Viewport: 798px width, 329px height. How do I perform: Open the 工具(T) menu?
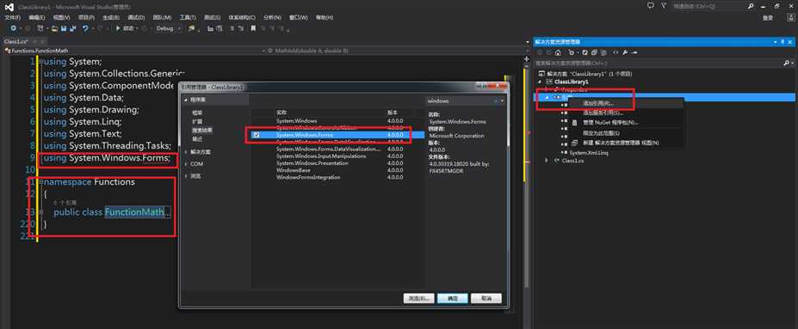[x=188, y=17]
